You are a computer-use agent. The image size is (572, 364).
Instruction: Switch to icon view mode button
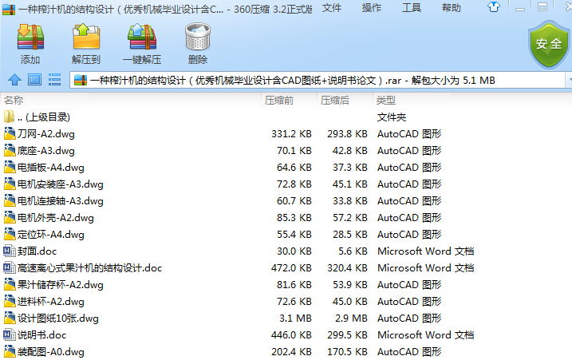pos(34,80)
